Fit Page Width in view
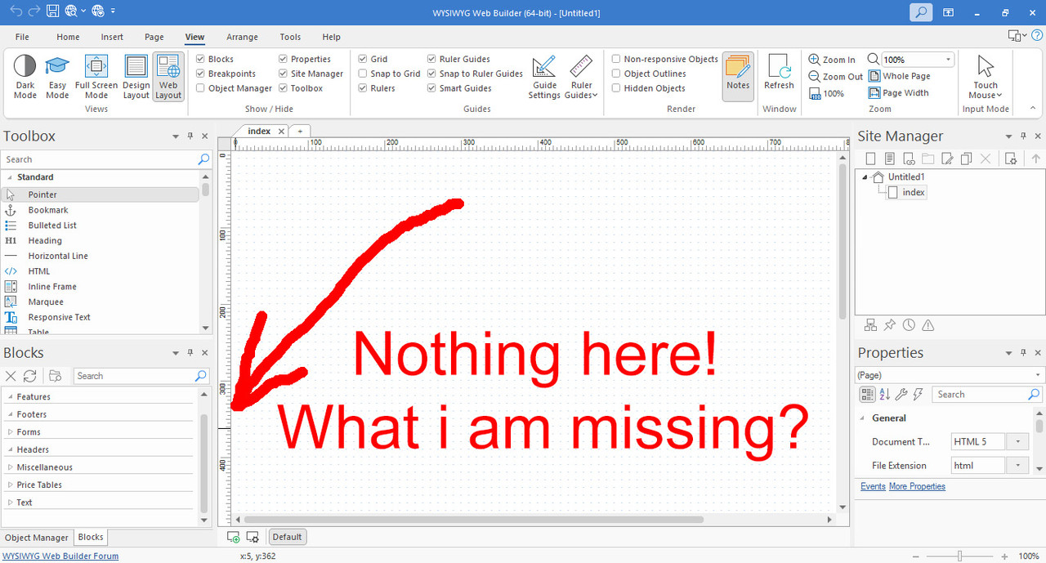Screen dimensions: 1046x563 click(899, 93)
